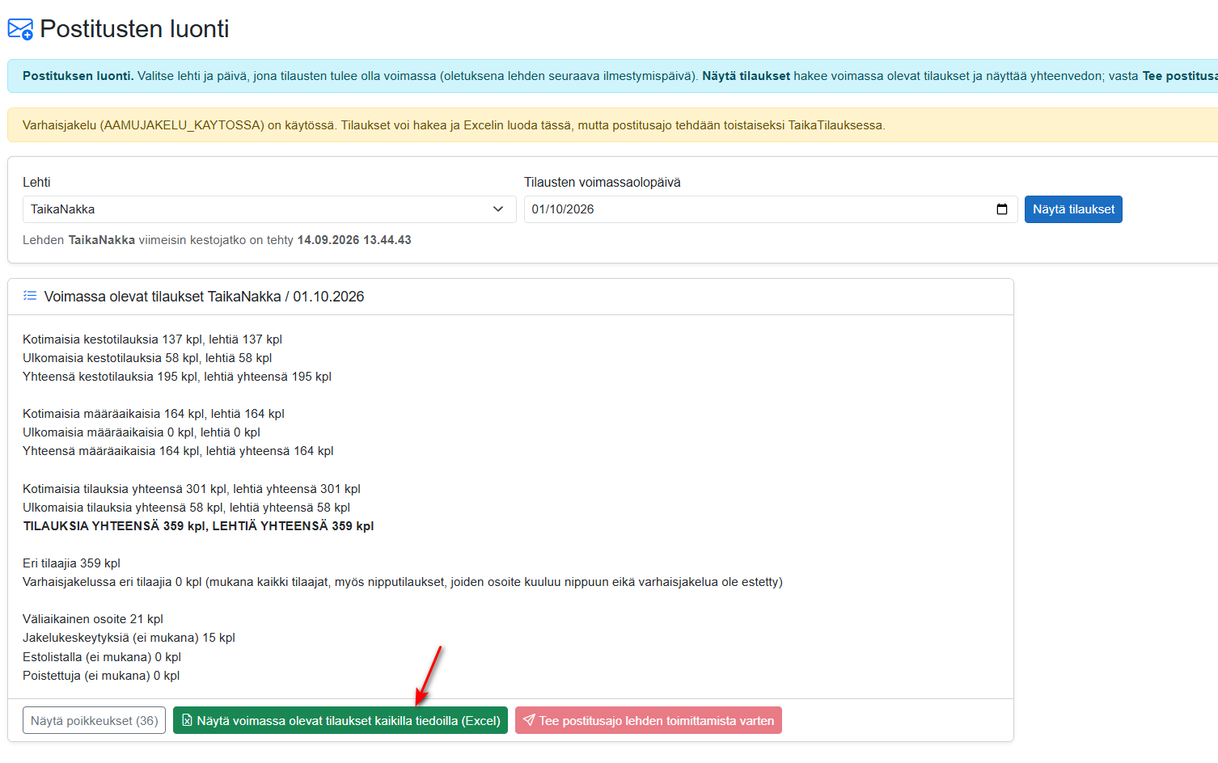Click the envelope icon beside Postitusten luonti
Screen dimensions: 1218x763
pyautogui.click(x=20, y=29)
